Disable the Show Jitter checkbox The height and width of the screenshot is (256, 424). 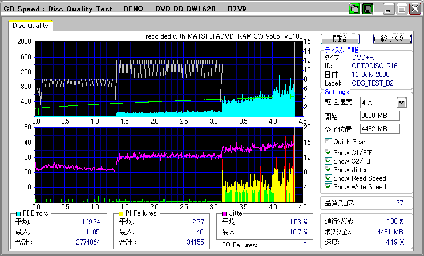[328, 169]
